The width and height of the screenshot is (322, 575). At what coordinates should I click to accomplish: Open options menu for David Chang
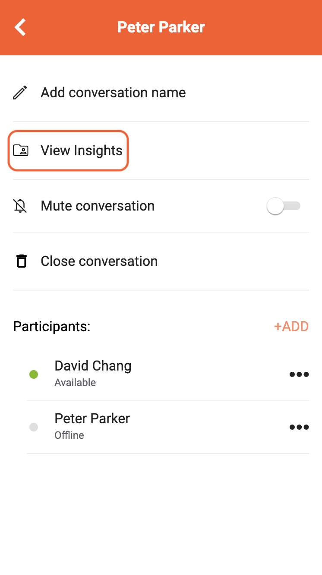pyautogui.click(x=299, y=374)
